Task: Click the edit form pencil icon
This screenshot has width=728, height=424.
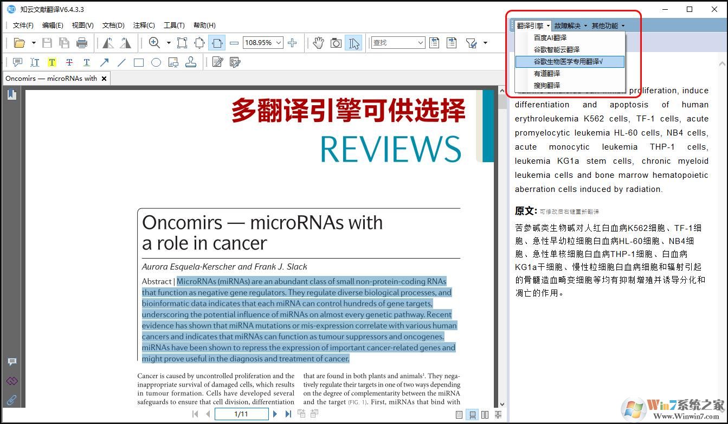Action: coord(235,62)
